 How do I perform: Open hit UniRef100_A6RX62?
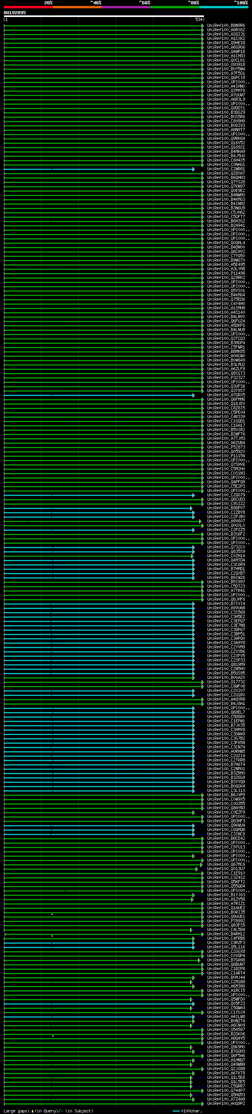tap(226, 30)
